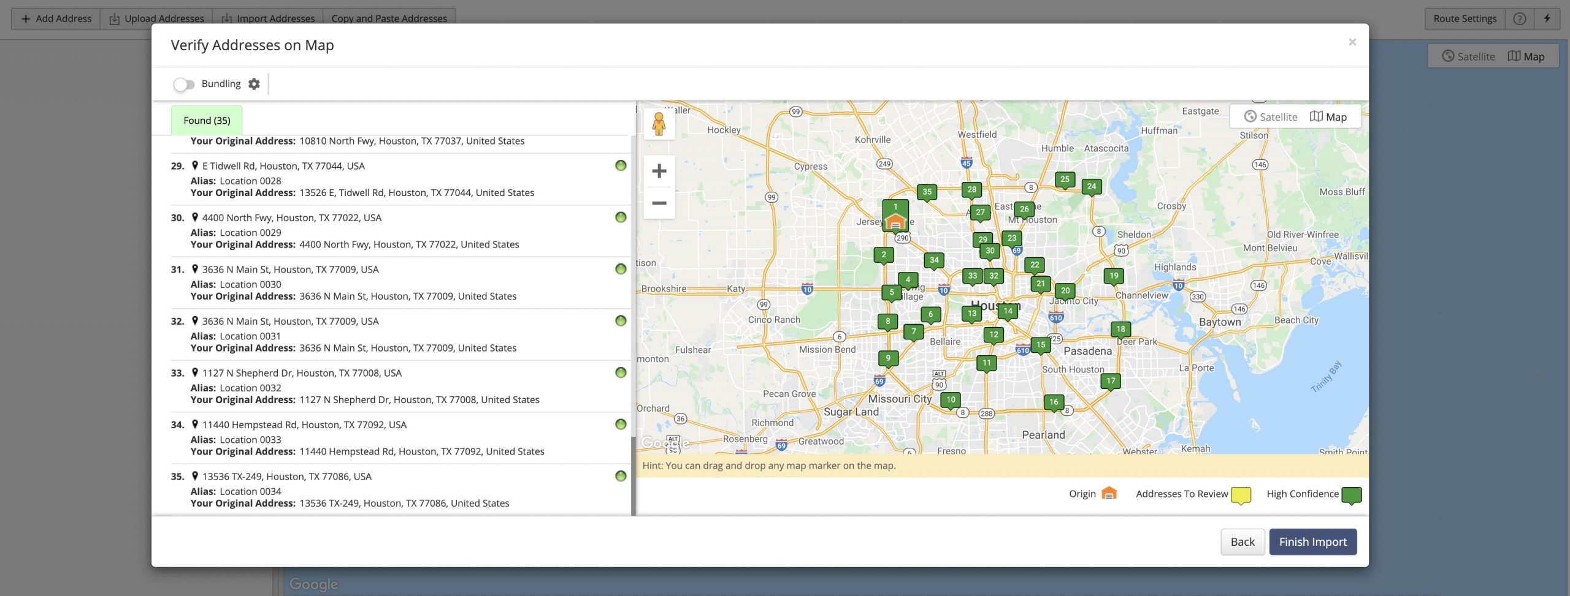Click the Back button
1570x596 pixels.
click(1243, 542)
